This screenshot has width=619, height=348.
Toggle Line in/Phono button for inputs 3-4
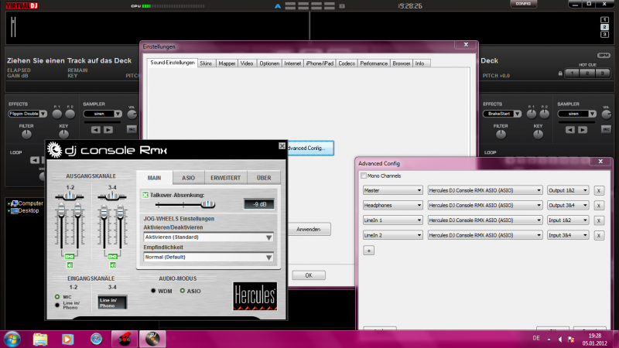[x=112, y=302]
